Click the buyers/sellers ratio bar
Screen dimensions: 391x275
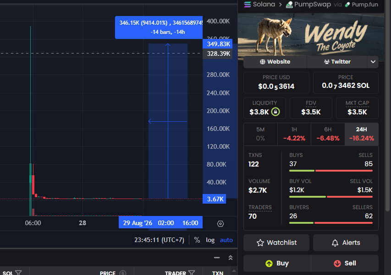pos(331,223)
